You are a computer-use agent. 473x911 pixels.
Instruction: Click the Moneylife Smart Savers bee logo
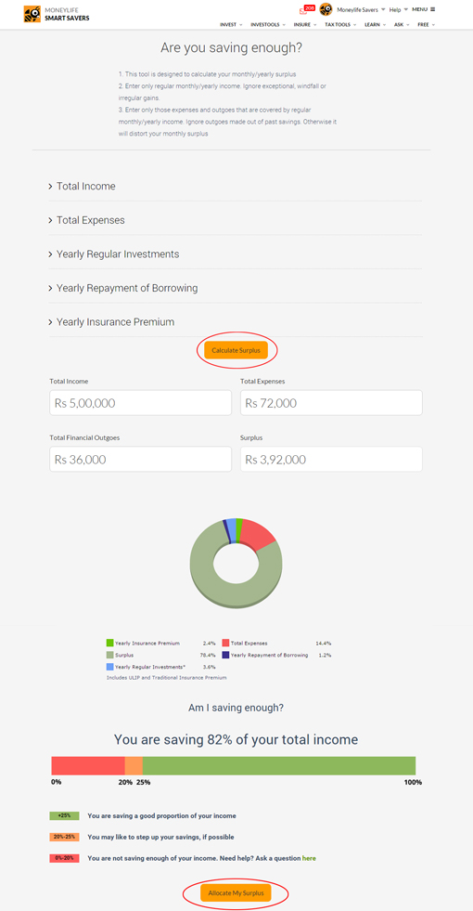coord(32,14)
